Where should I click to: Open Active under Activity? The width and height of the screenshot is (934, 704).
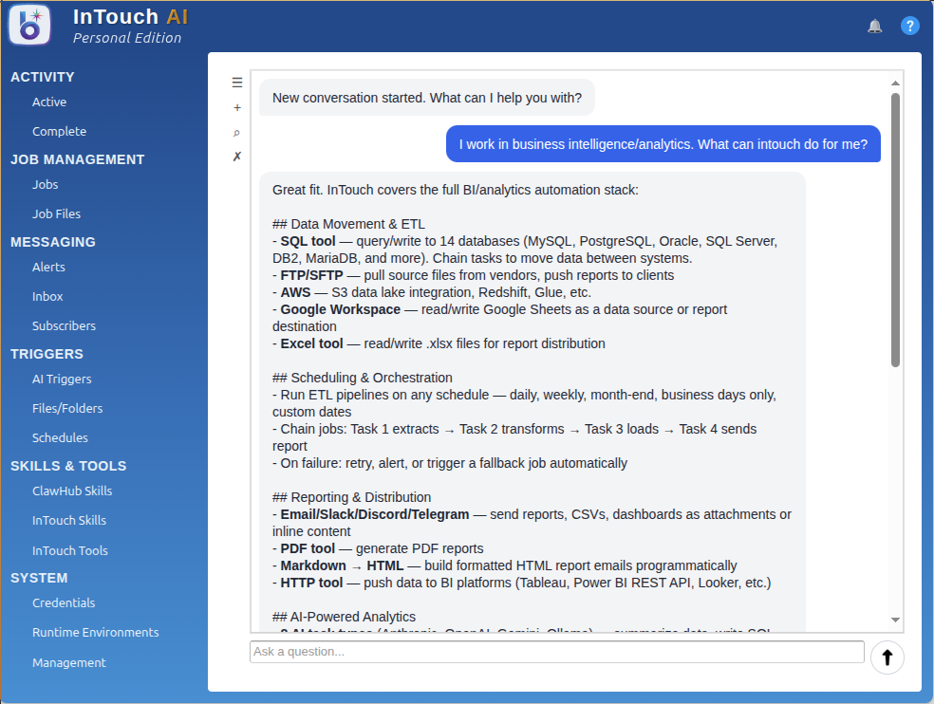tap(49, 102)
